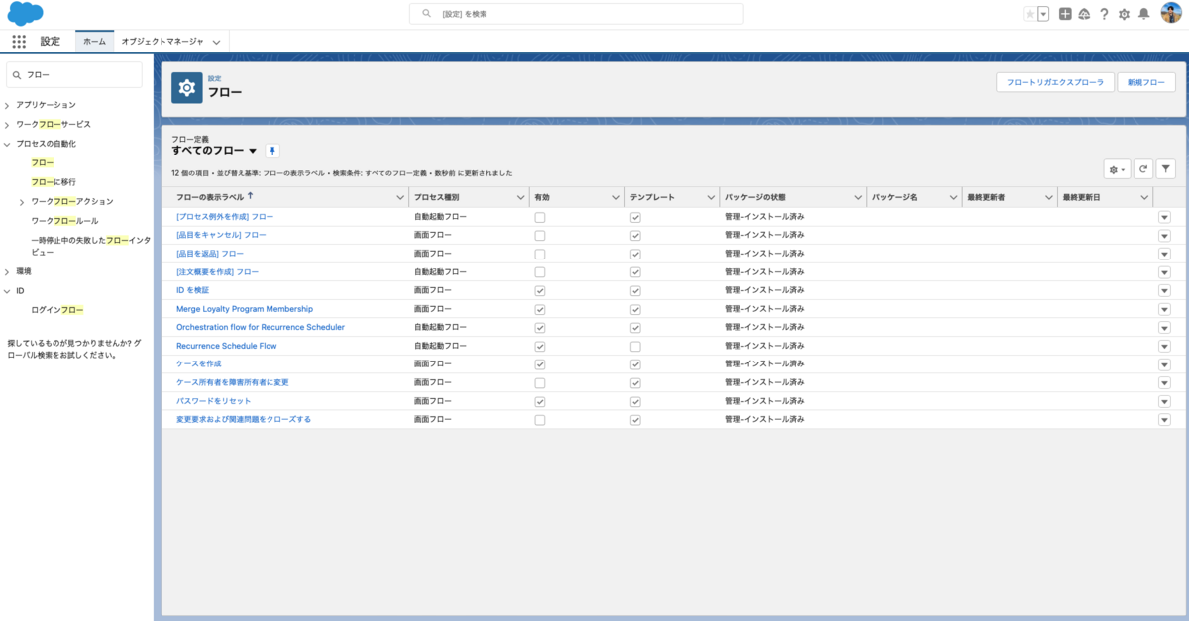The image size is (1189, 621).
Task: Open the Trailhead guidance icon
Action: point(1084,14)
